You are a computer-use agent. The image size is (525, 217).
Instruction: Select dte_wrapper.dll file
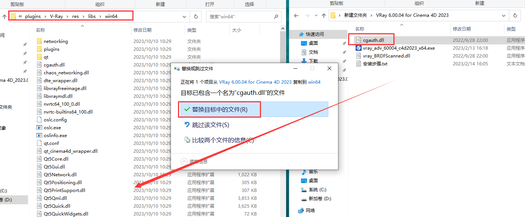(x=61, y=80)
